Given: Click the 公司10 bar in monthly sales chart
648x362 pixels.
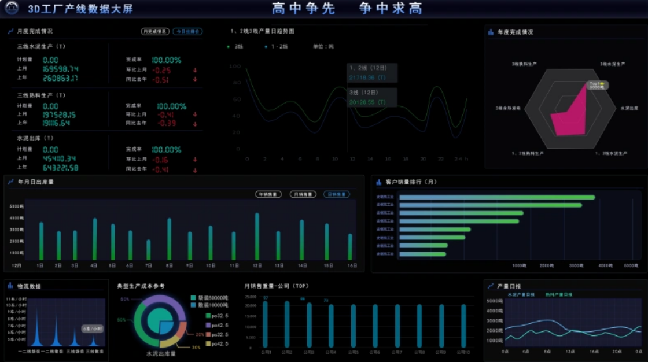Looking at the screenshot, I should point(463,326).
